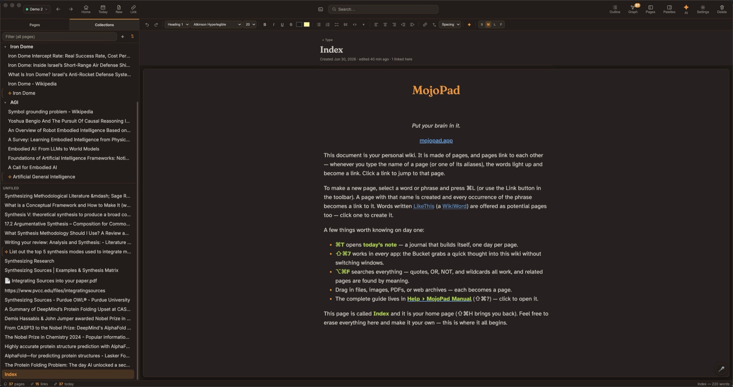Select the F width option
Screen dimensions: 733x387
501,25
